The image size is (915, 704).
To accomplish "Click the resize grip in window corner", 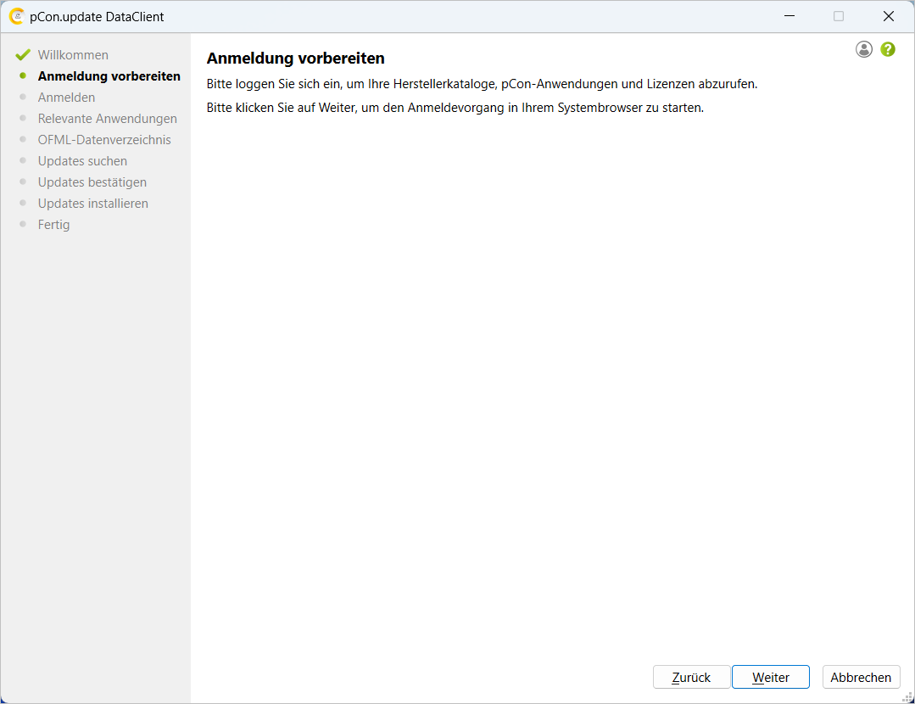I will pyautogui.click(x=908, y=697).
